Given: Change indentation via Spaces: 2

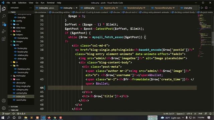Looking at the screenshot, I should tap(180, 114).
